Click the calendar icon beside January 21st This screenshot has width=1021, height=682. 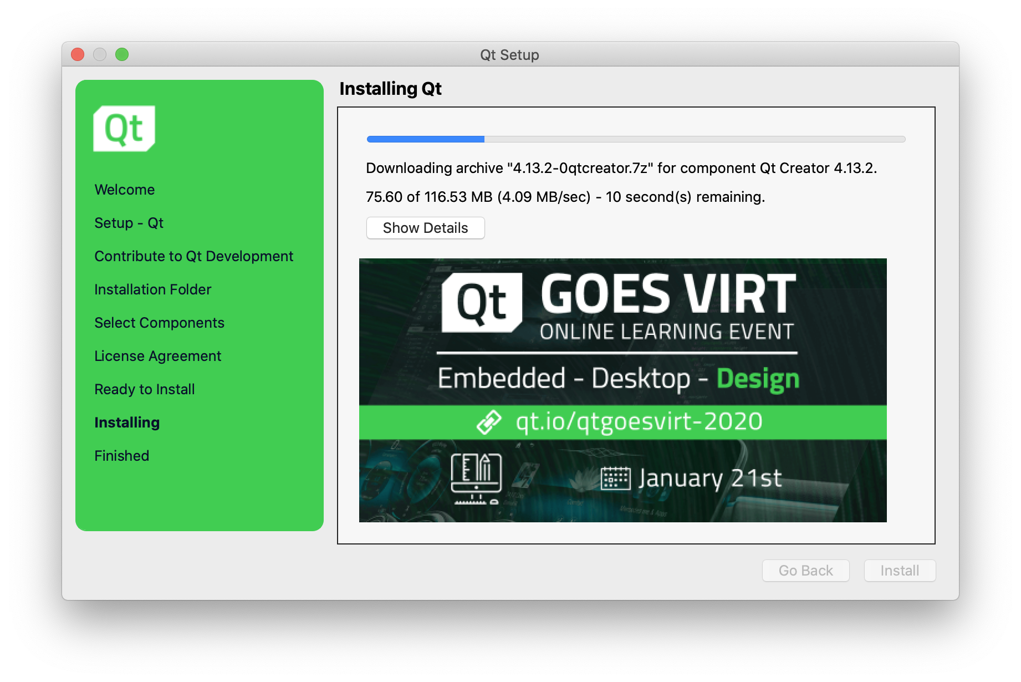tap(615, 479)
